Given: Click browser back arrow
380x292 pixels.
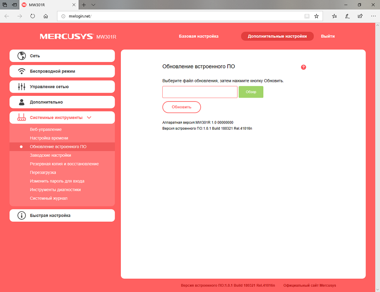Looking at the screenshot, I should coord(7,16).
